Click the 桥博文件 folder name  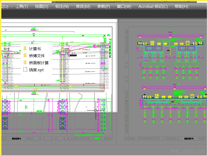pos(37,56)
